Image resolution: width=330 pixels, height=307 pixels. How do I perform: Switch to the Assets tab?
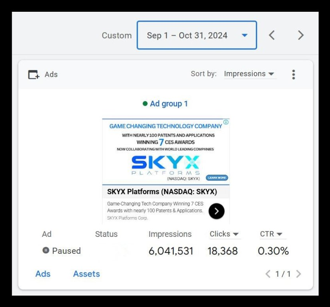pyautogui.click(x=86, y=274)
